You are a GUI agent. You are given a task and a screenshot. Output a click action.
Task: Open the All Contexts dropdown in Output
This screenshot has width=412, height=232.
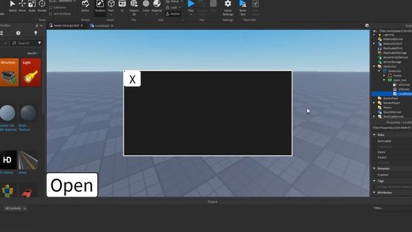[15, 208]
